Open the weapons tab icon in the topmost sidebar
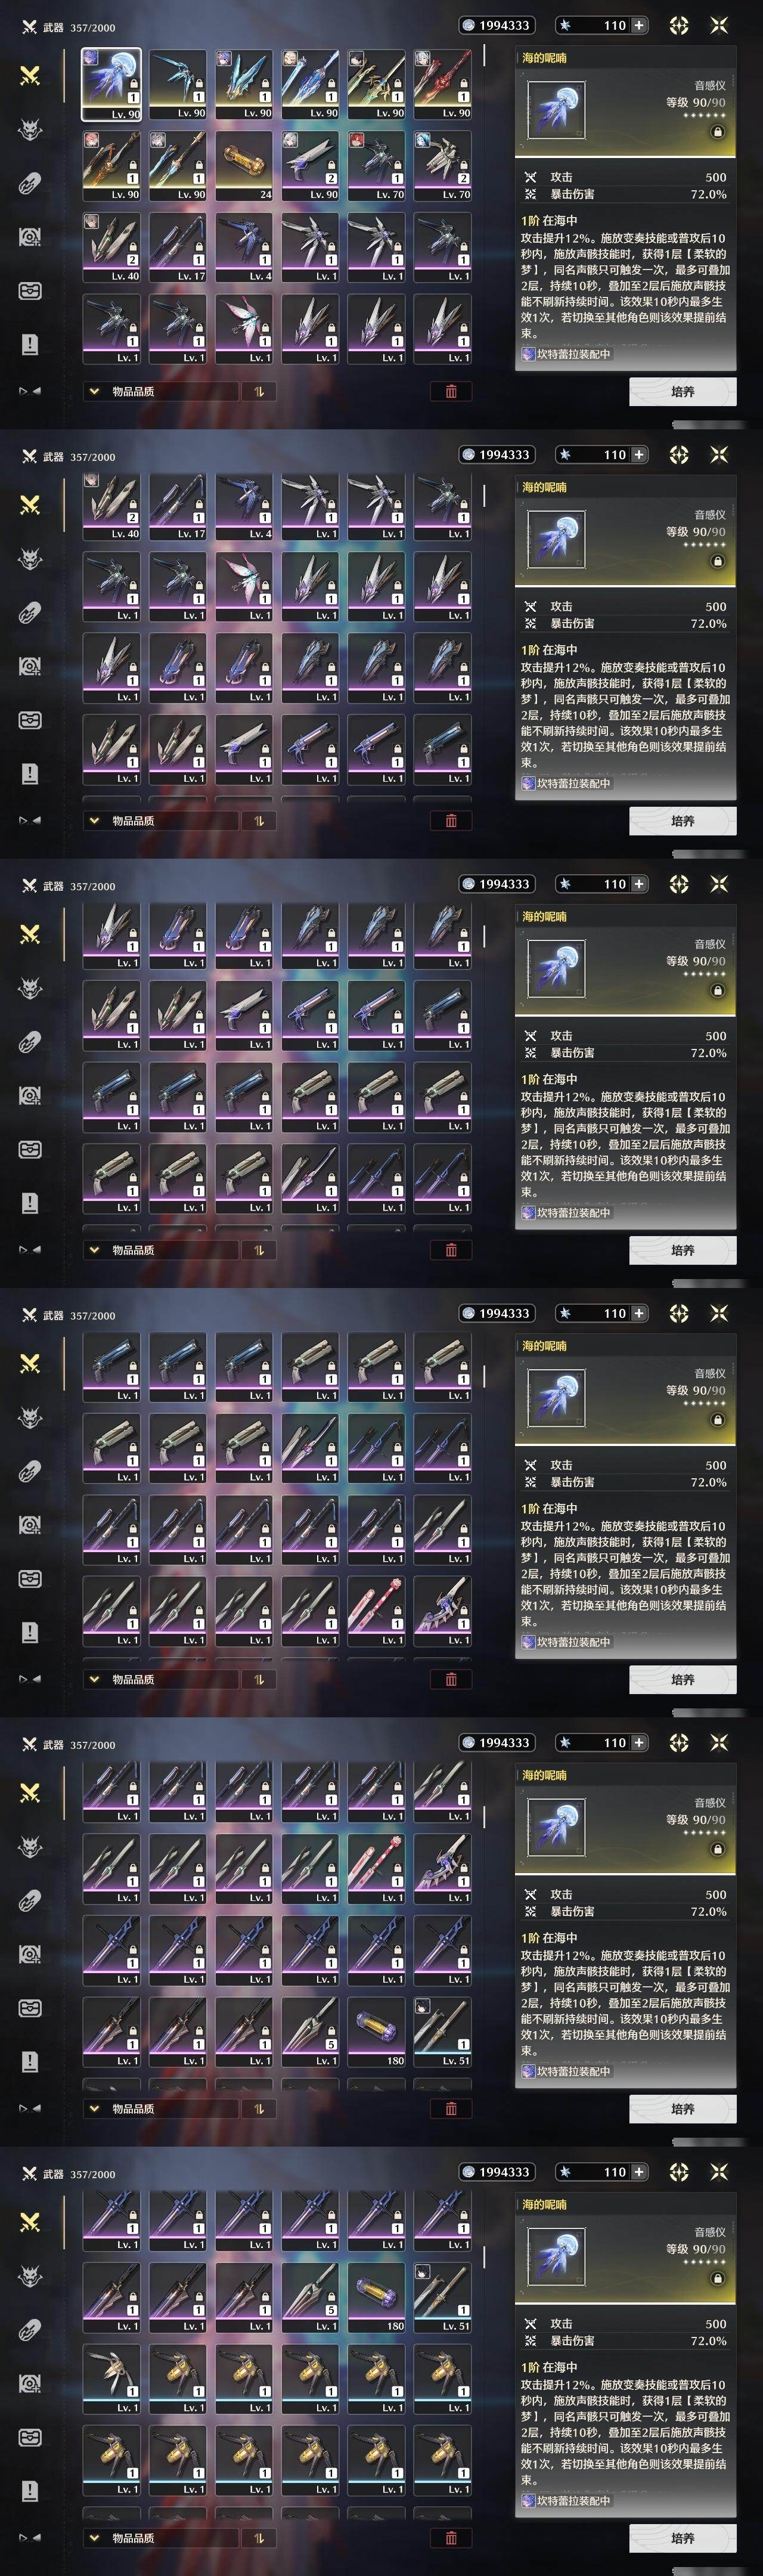Screen dimensions: 763x2576 point(30,75)
